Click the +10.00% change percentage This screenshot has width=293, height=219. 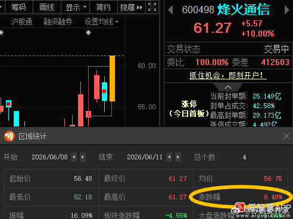[258, 33]
